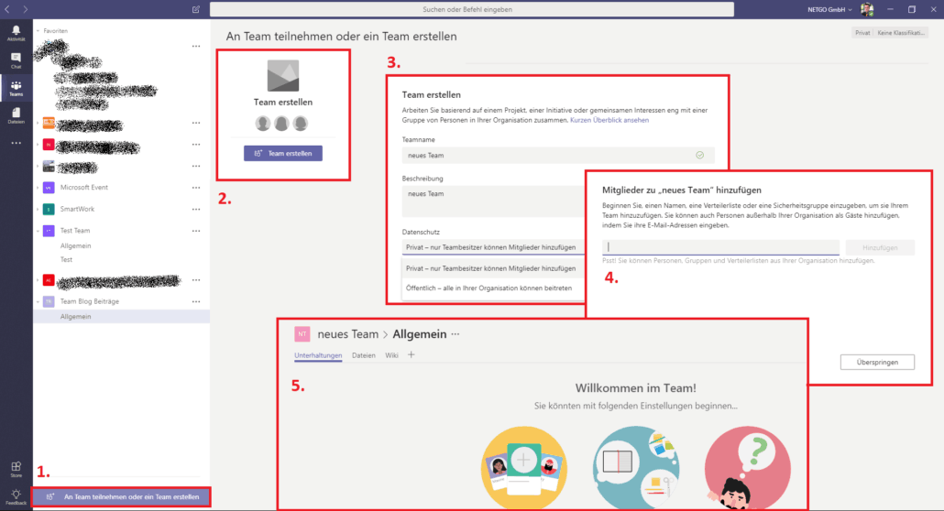Select SmartWork team name
The image size is (944, 511).
[x=77, y=209]
